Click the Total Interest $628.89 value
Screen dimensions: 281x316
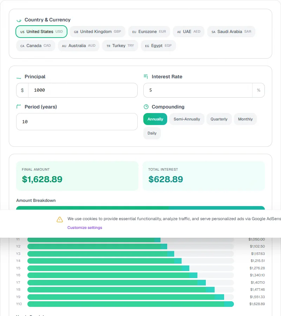[x=166, y=179]
